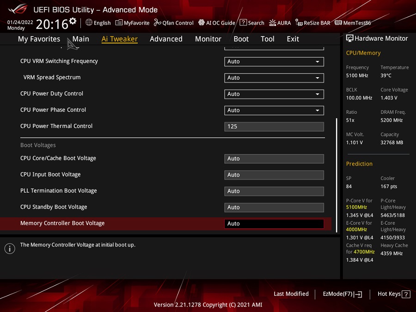
Task: Click the English language globe icon
Action: [x=89, y=23]
